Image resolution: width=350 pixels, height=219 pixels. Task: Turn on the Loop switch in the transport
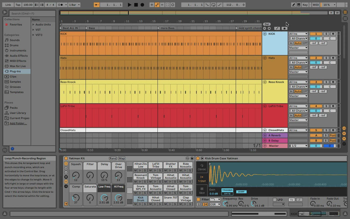[213, 5]
